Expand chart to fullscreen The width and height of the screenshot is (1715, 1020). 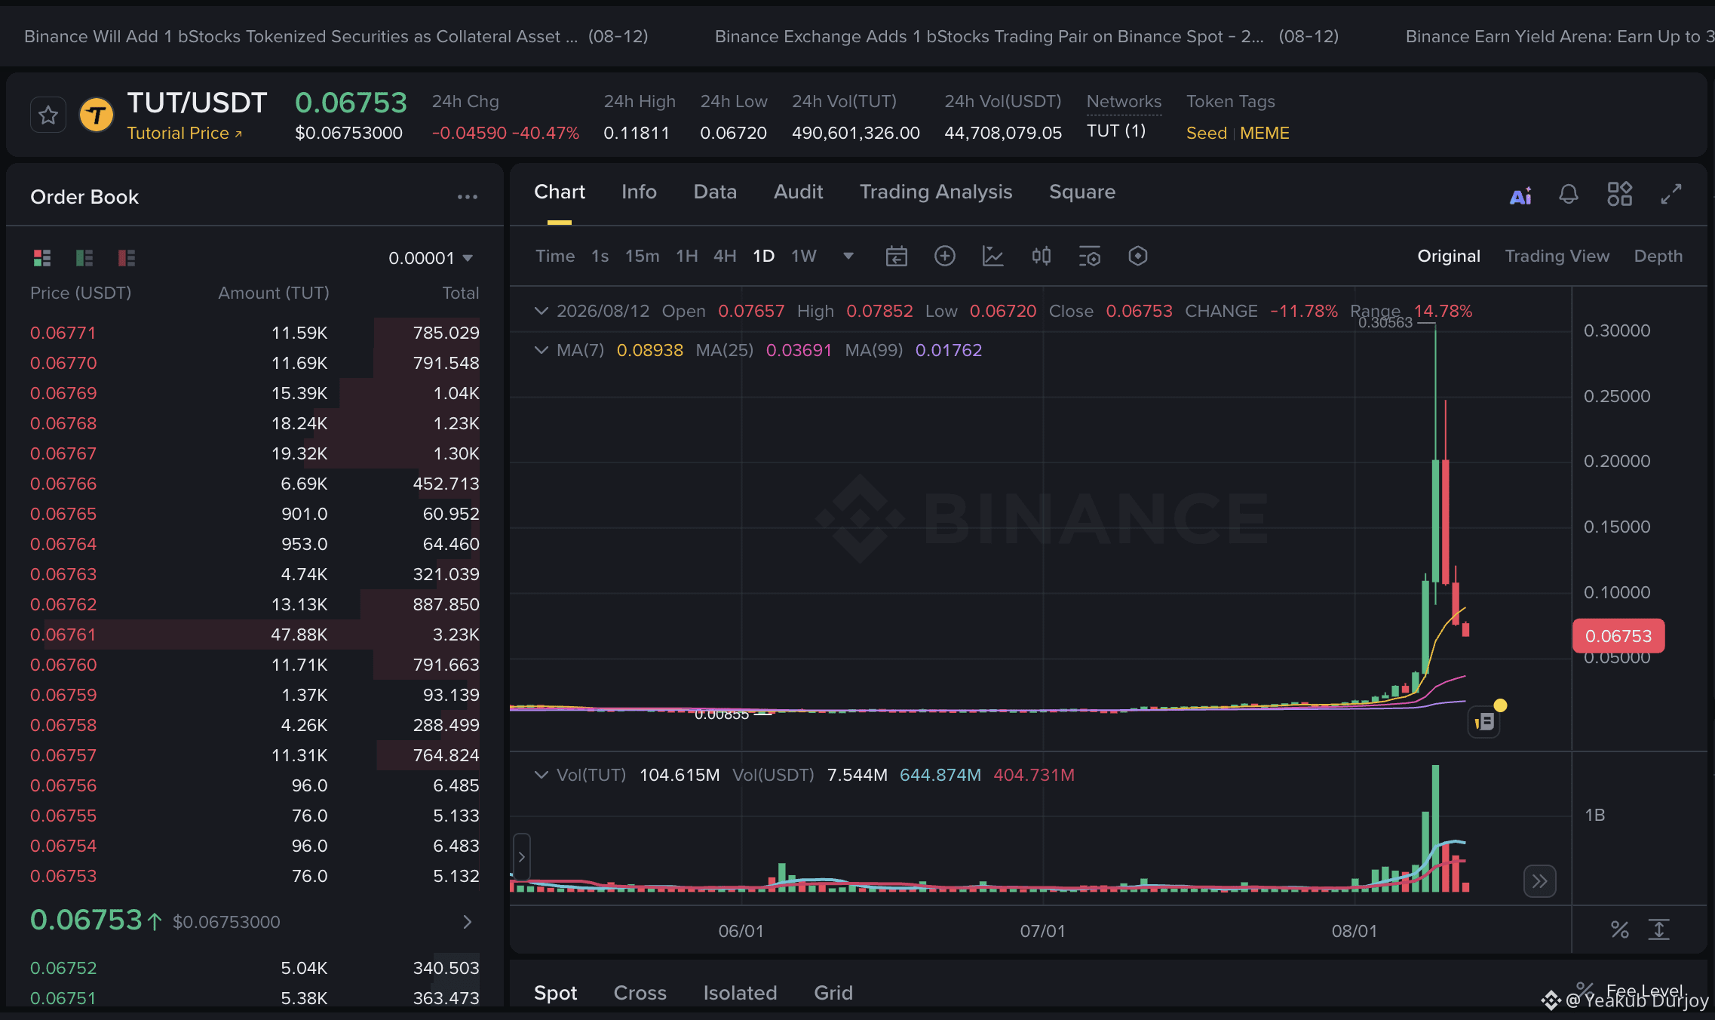point(1671,194)
